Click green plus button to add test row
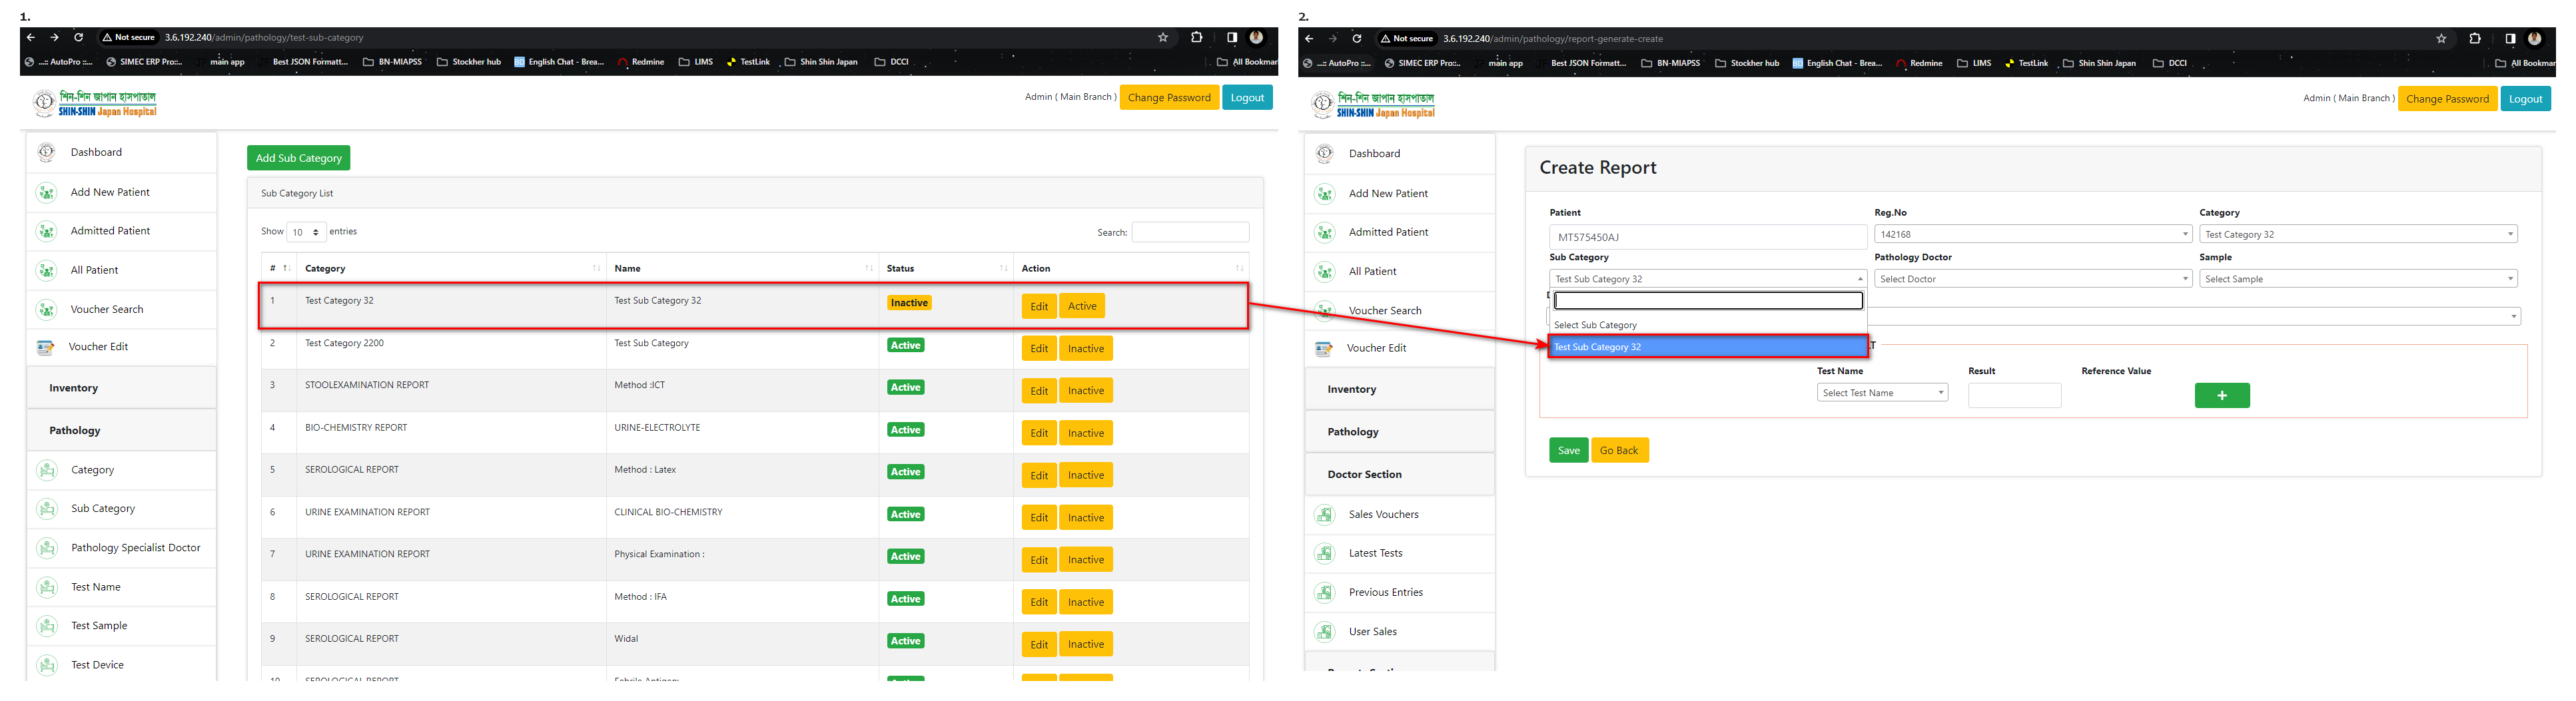2576x701 pixels. pyautogui.click(x=2222, y=395)
